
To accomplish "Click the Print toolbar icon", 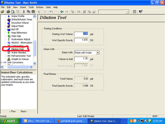I will point(8,12).
